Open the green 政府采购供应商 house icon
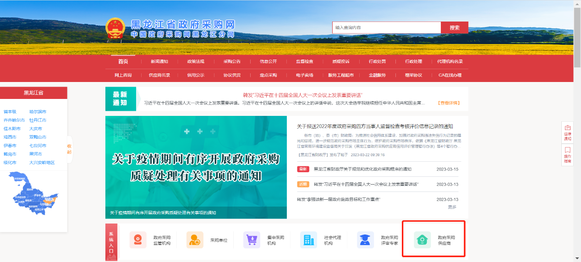 [x=422, y=240]
